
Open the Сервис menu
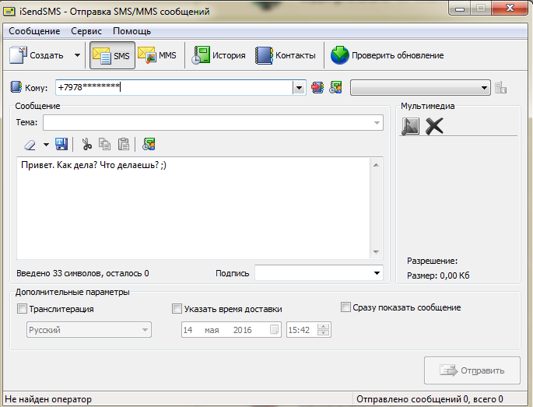pos(86,31)
